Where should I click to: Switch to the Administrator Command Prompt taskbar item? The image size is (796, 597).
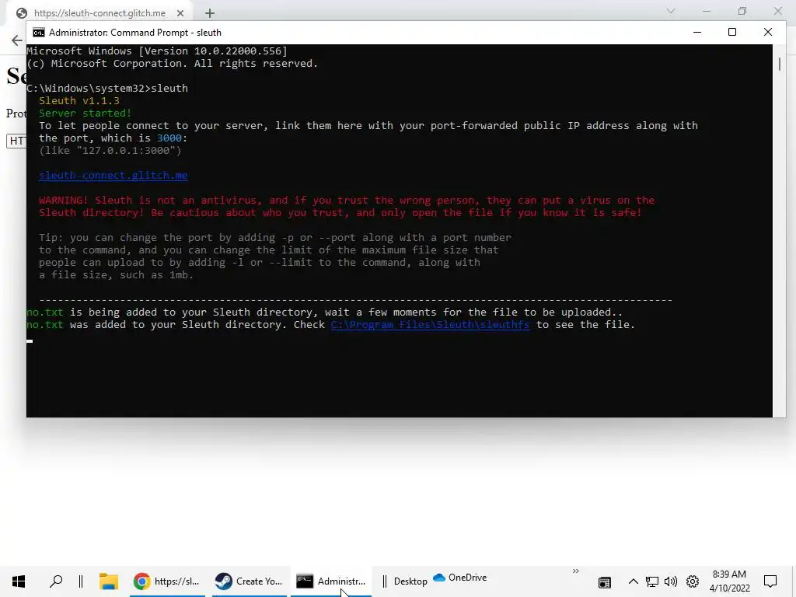pos(331,581)
